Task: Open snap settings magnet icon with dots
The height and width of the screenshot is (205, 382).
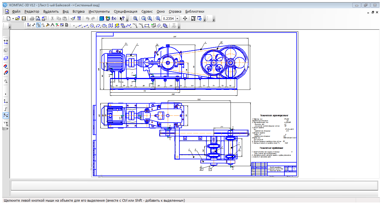Action: 6,66
